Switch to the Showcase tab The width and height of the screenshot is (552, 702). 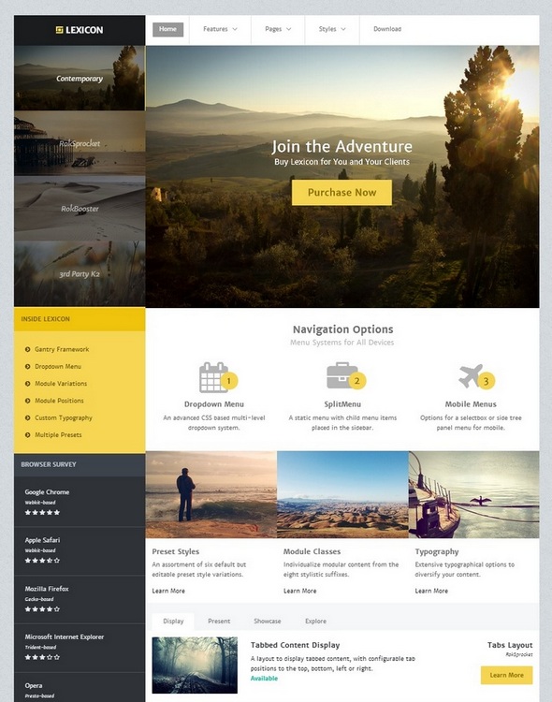tap(268, 621)
